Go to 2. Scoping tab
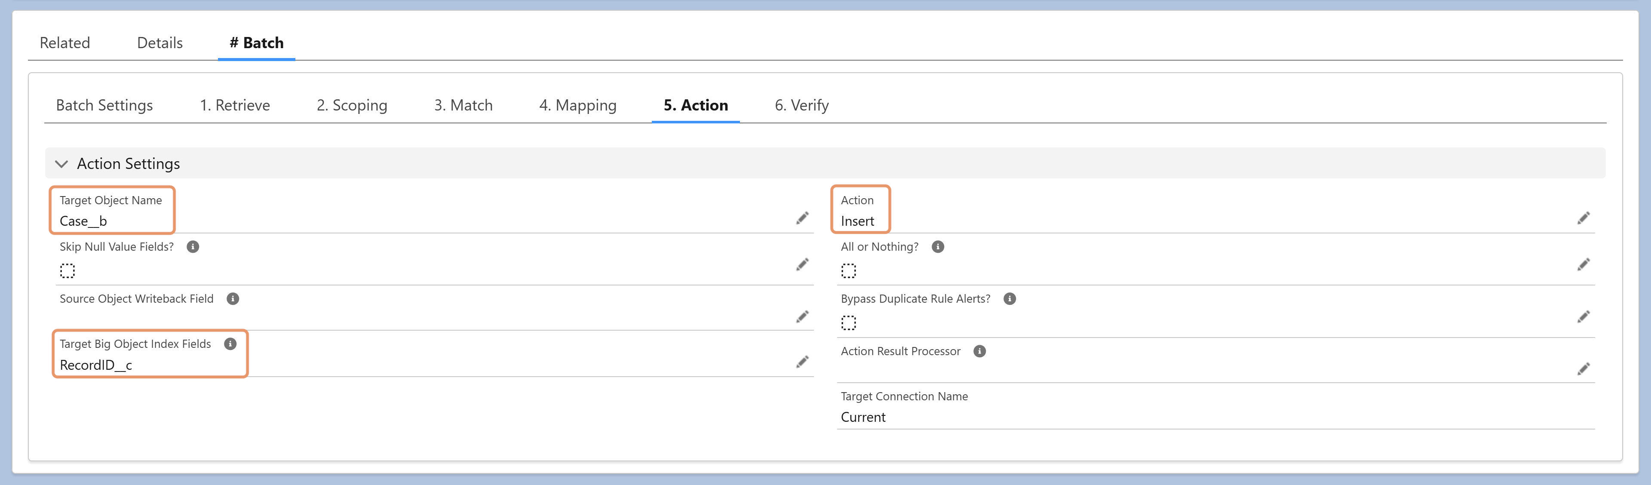The image size is (1651, 485). (x=352, y=105)
